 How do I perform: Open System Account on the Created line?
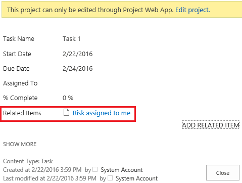pyautogui.click(x=122, y=170)
